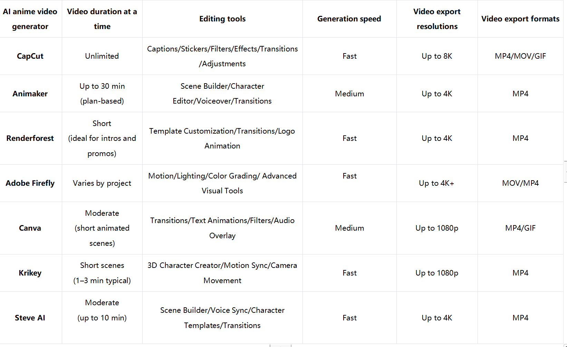
Task: Select the Adobe Firefly cell
Action: click(30, 183)
